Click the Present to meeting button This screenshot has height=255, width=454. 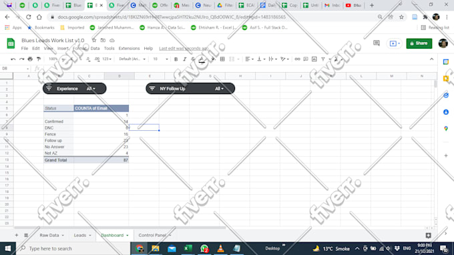point(395,43)
